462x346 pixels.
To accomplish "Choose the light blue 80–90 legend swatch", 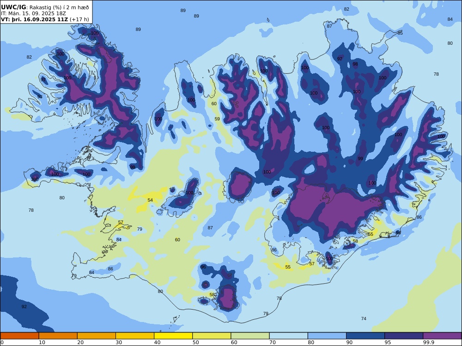I will pos(327,336).
